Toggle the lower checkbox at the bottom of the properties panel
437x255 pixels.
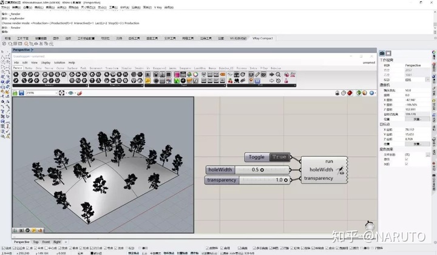[x=406, y=164]
